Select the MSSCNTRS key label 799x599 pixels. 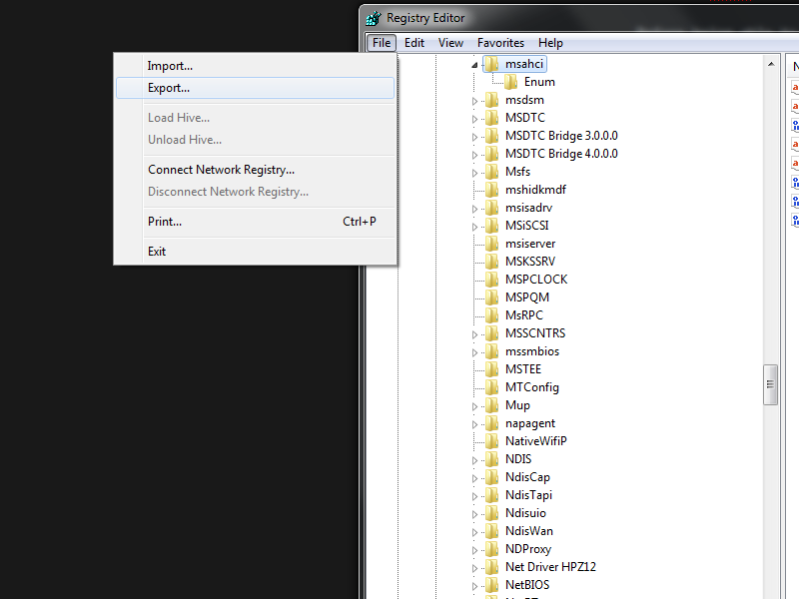(x=535, y=333)
